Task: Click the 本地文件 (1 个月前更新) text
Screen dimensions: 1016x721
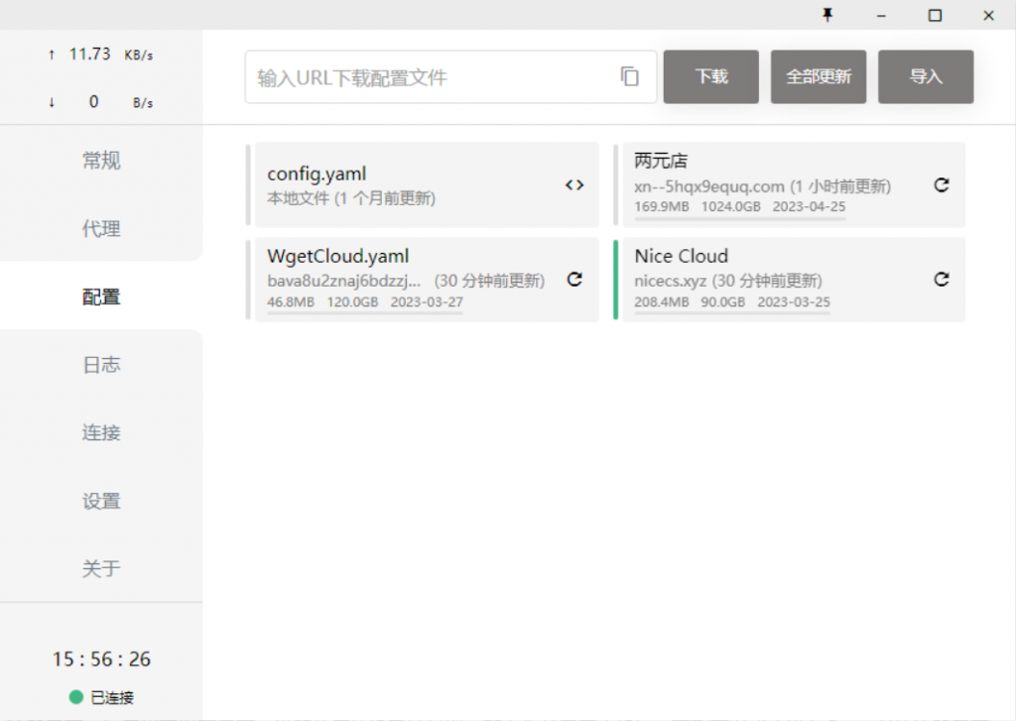Action: click(x=351, y=198)
